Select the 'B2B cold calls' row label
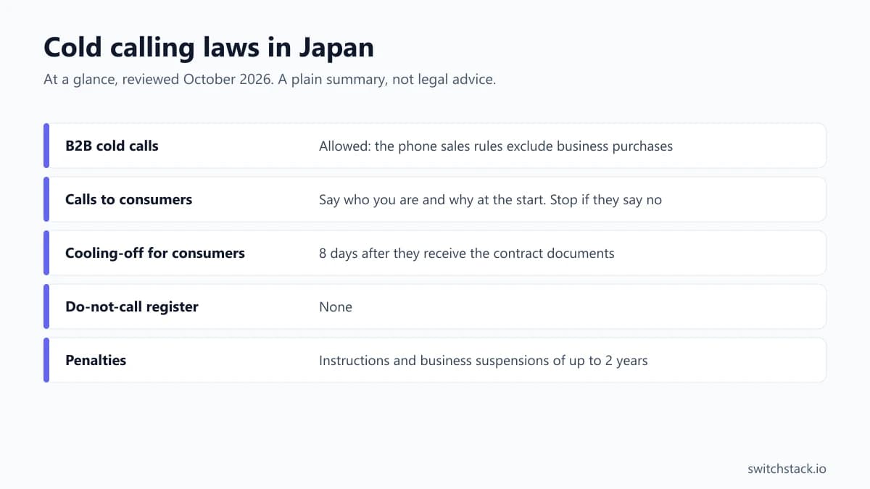The image size is (870, 489). [x=112, y=146]
